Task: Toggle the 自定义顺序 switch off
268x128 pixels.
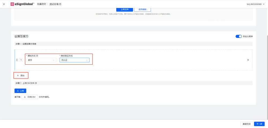Action: 239,36
